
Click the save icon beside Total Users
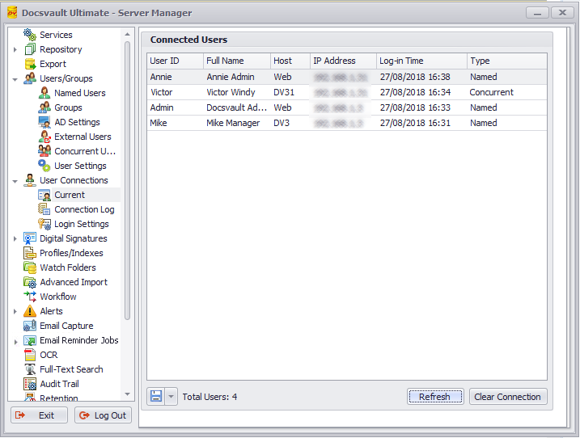tap(156, 397)
